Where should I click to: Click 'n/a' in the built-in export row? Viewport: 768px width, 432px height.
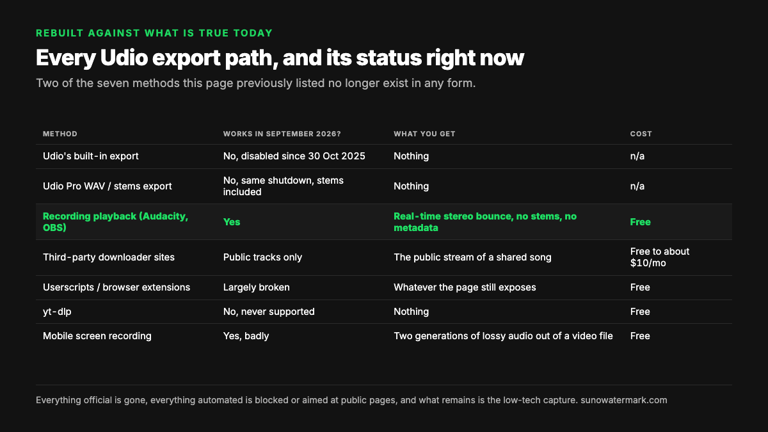point(637,156)
